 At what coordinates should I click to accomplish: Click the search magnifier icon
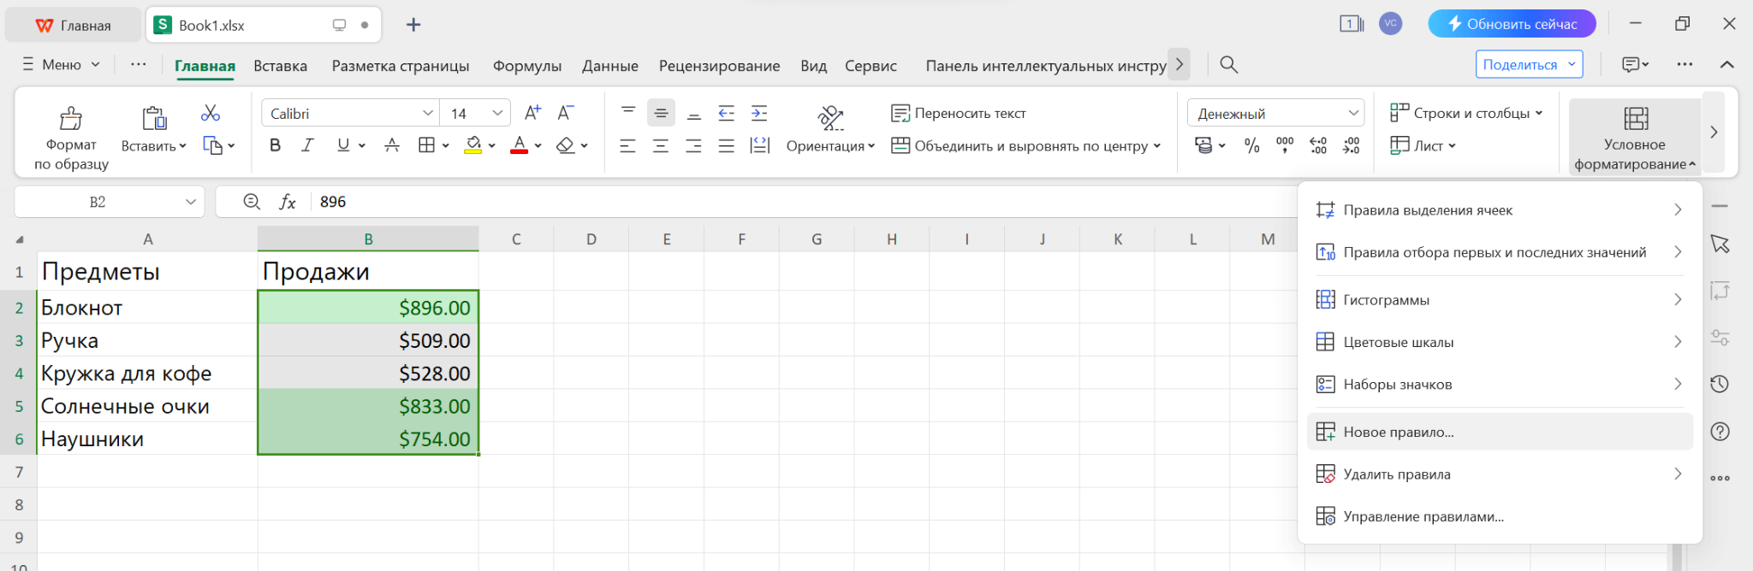1228,65
